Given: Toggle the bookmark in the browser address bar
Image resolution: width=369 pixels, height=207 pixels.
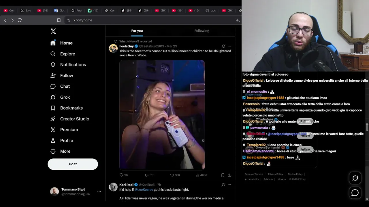Looking at the screenshot, I should click(59, 20).
